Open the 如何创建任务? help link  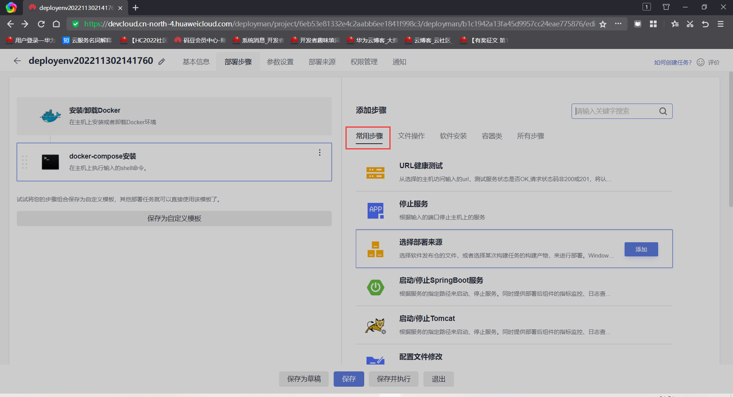coord(673,62)
